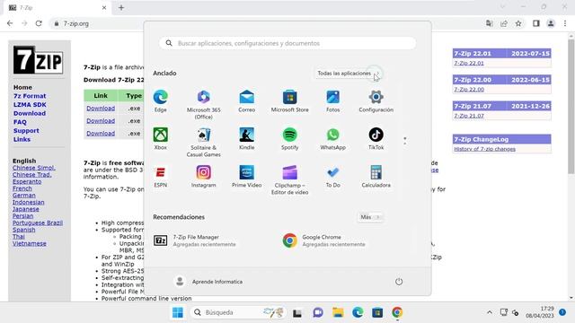This screenshot has width=575, height=323.
Task: Open a new Chrome tab
Action: [121, 7]
